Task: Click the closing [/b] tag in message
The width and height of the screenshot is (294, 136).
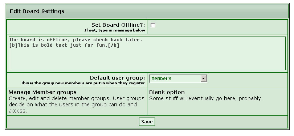Action: click(114, 45)
